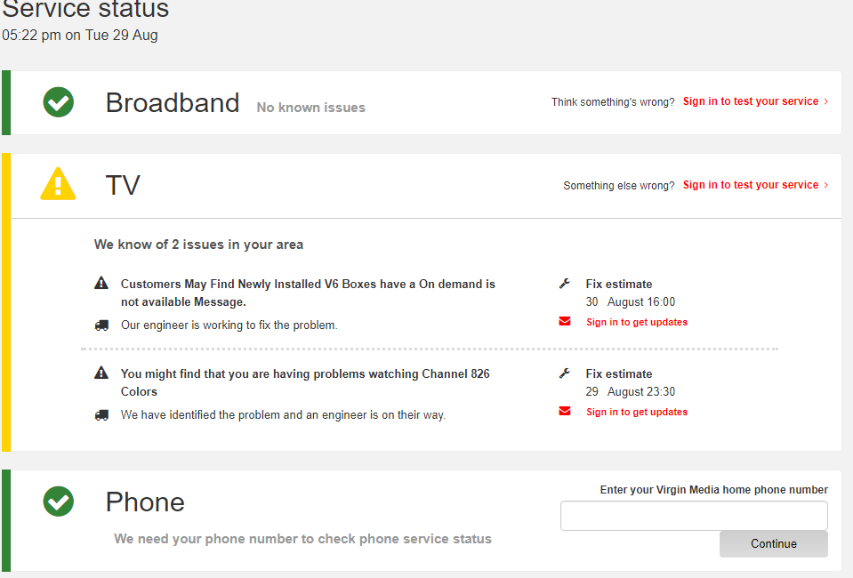Click the van icon beside engineer on way message
This screenshot has height=578, width=853.
[x=101, y=415]
